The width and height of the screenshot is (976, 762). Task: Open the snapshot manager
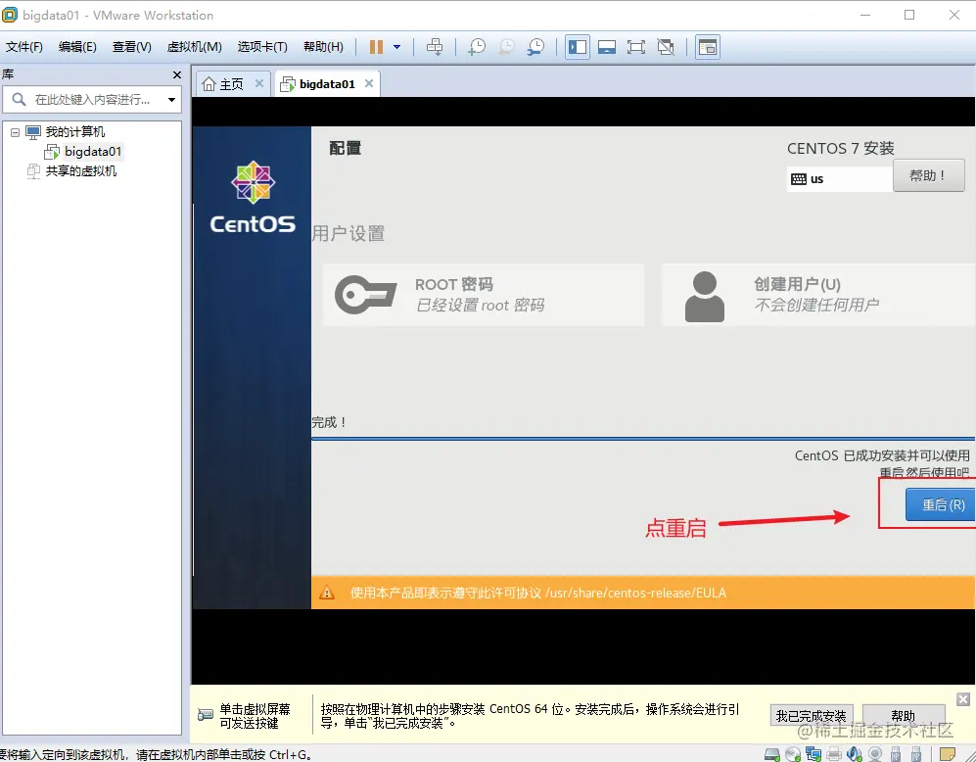coord(536,45)
